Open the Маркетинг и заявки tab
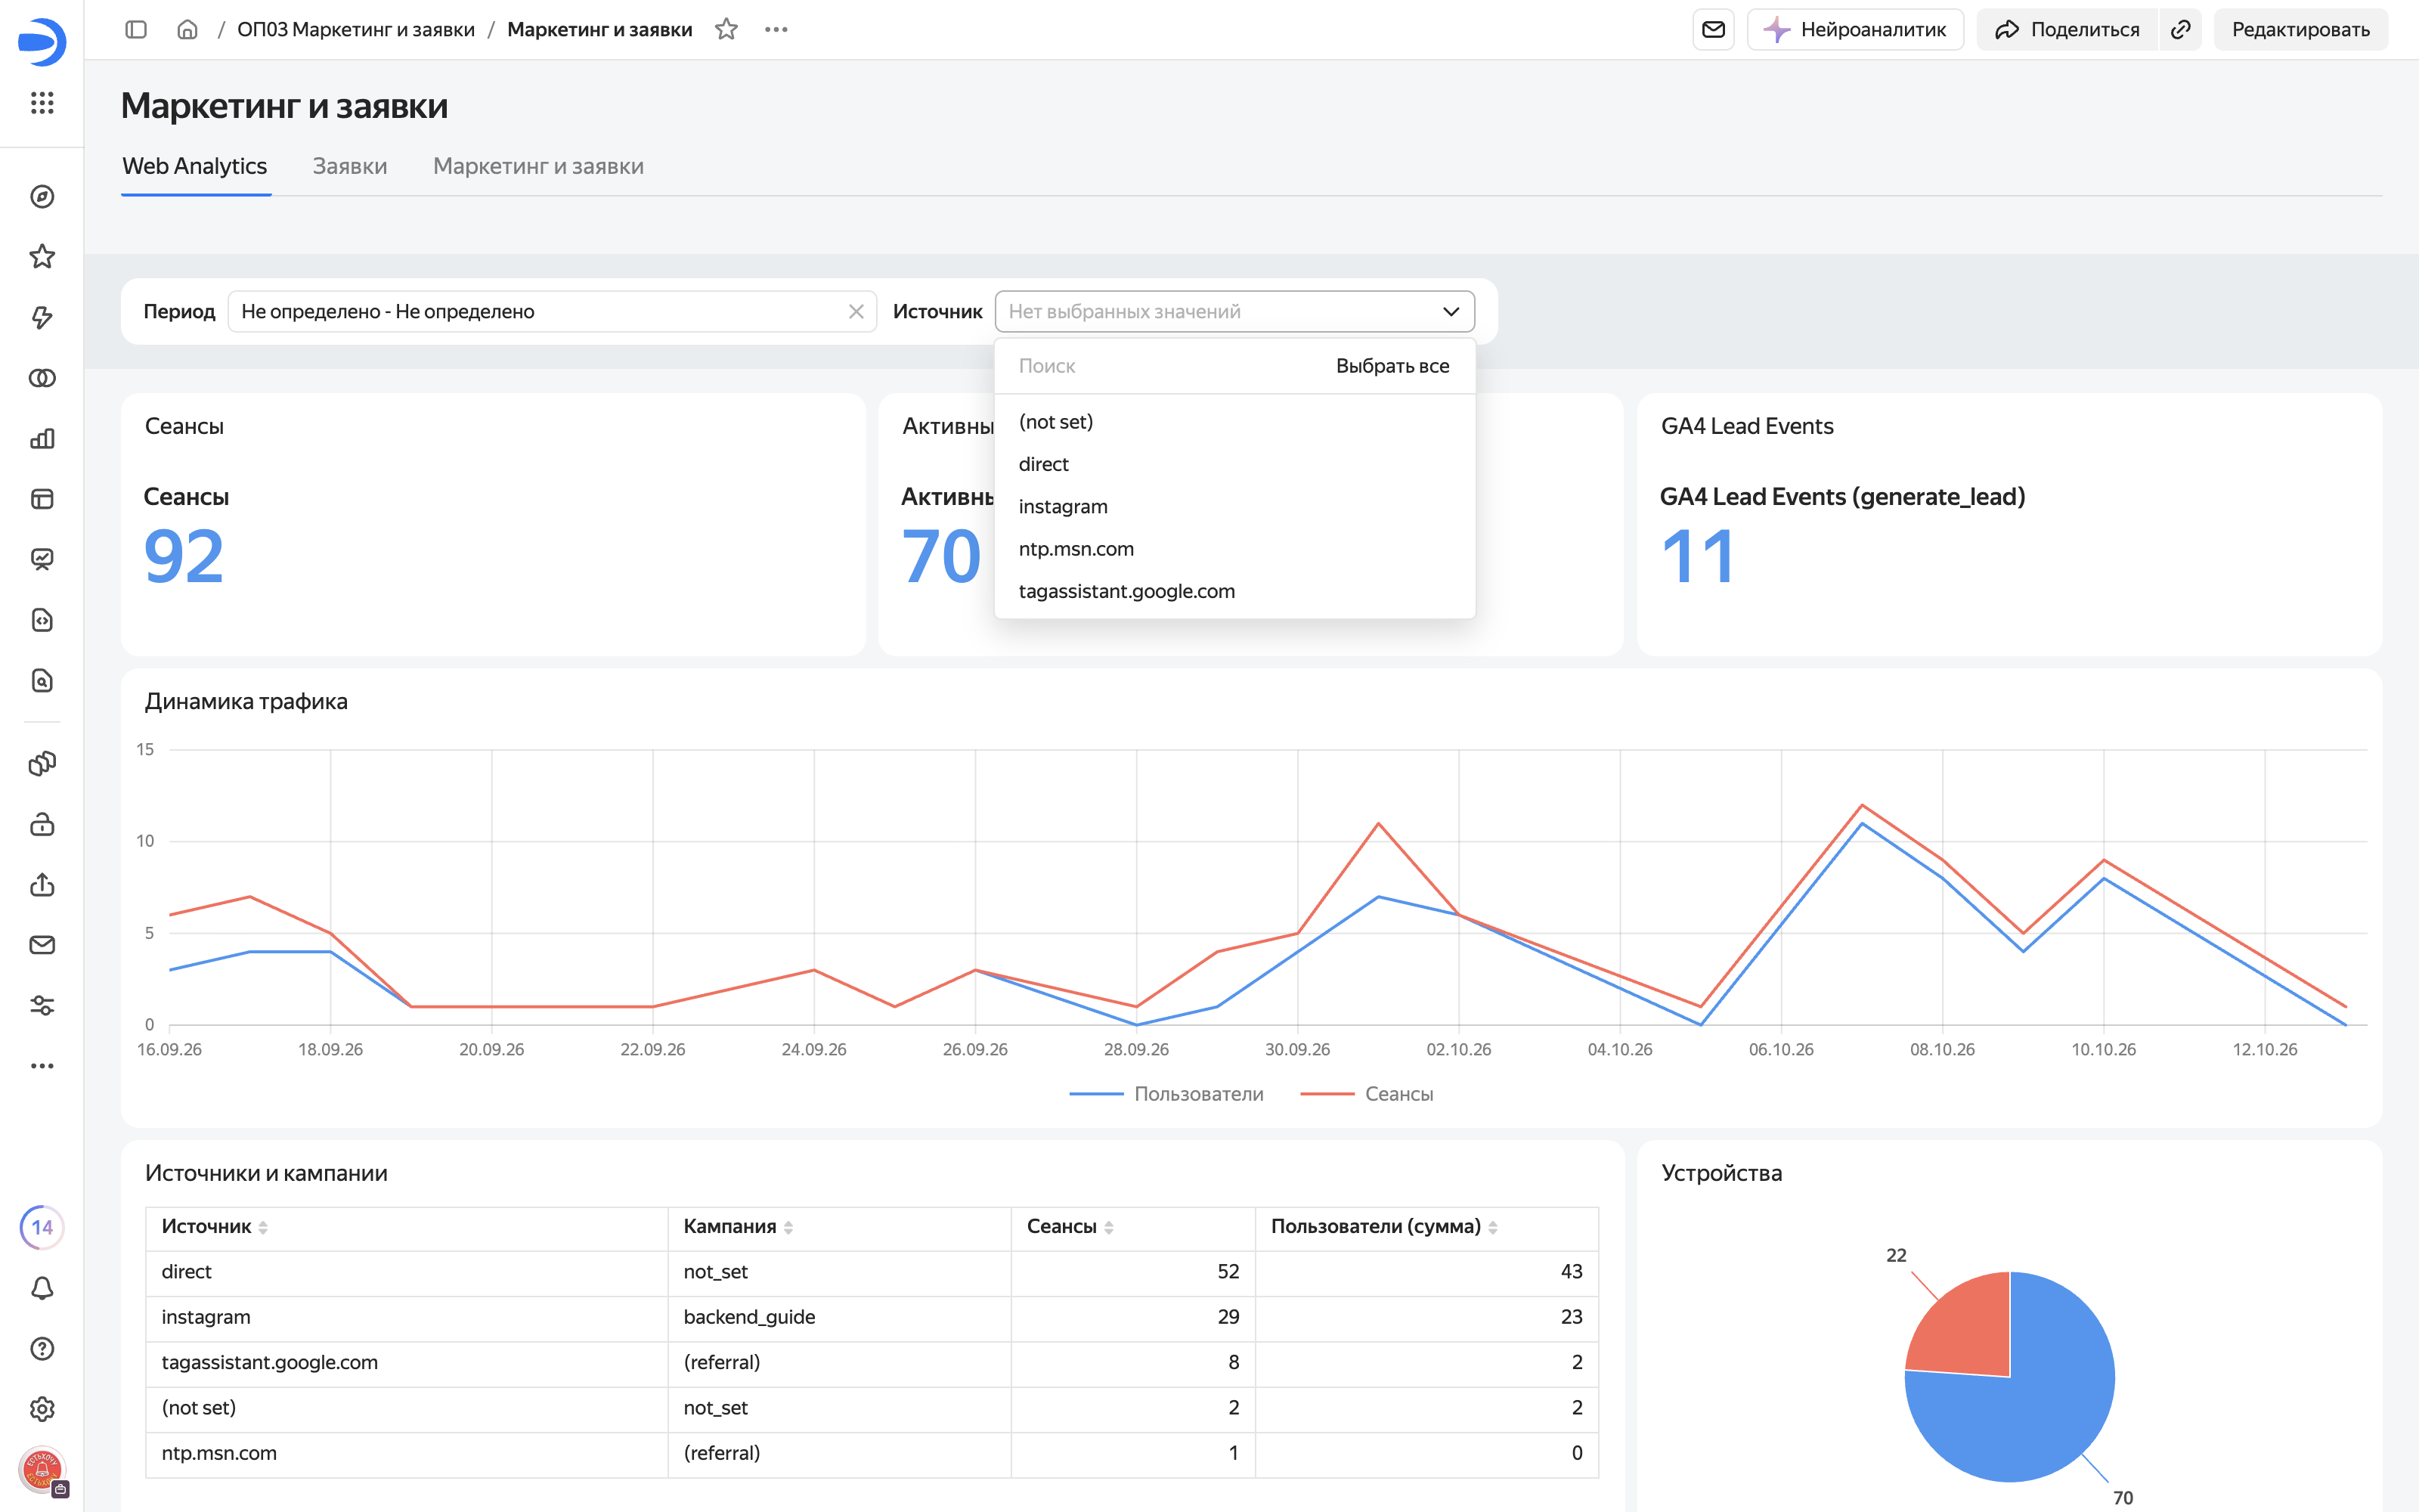This screenshot has width=2419, height=1512. [x=537, y=166]
